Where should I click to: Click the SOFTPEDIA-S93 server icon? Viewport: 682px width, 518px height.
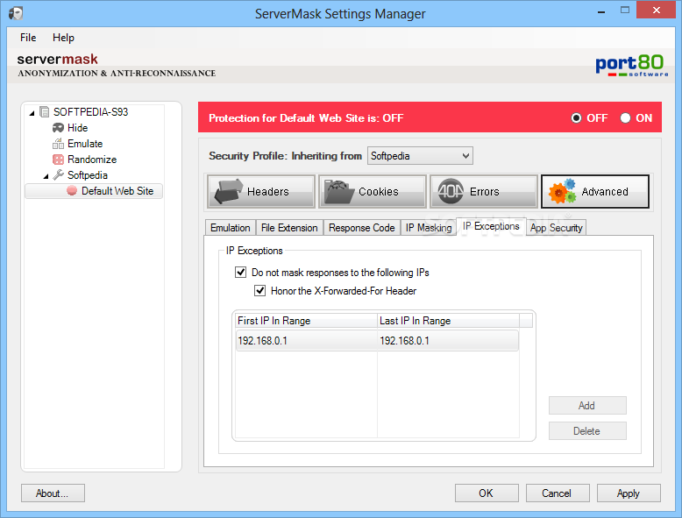coord(45,112)
